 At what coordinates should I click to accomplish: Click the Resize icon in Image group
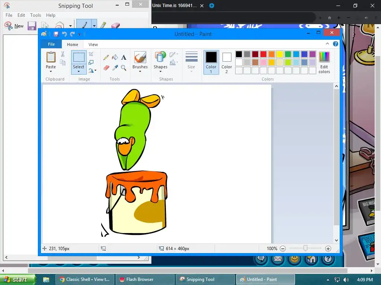[91, 62]
